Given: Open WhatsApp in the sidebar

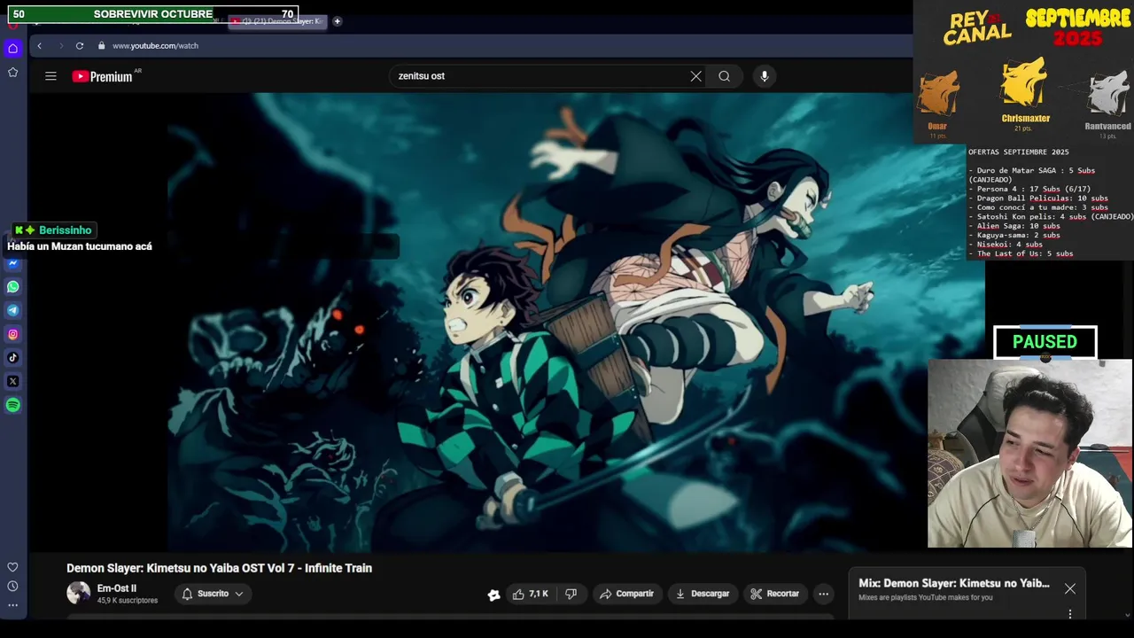Looking at the screenshot, I should click(x=12, y=286).
